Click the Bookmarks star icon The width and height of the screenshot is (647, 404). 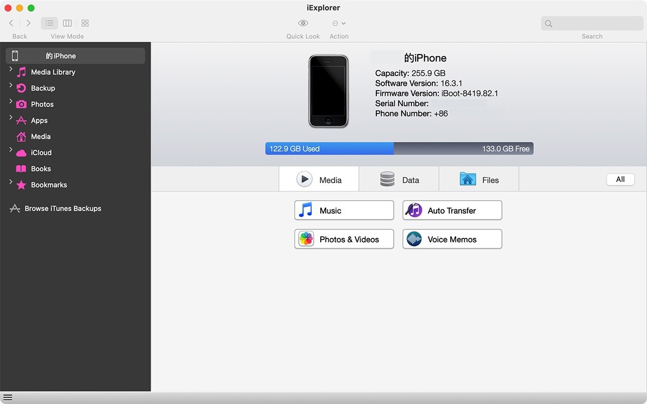click(22, 185)
